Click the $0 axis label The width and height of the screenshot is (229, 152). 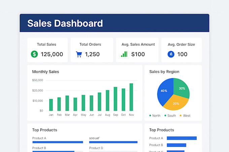coord(41,111)
